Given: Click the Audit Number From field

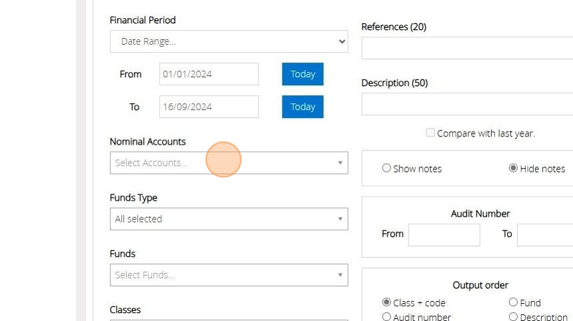Looking at the screenshot, I should coord(444,234).
